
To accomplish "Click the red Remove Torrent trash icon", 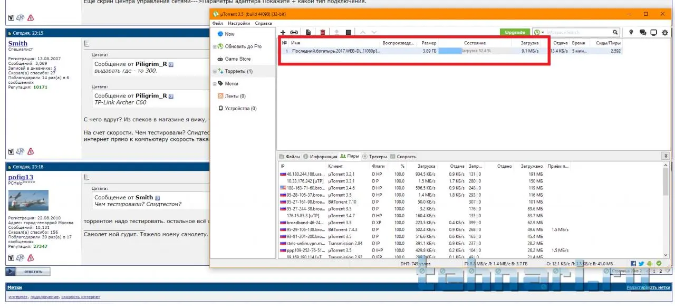I will tap(323, 33).
